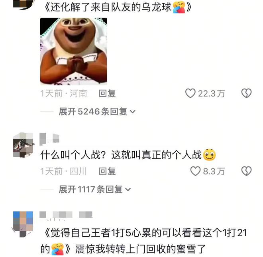Tap the smiley emoji after 个人战
Image resolution: width=263 pixels, height=257 pixels.
point(209,155)
